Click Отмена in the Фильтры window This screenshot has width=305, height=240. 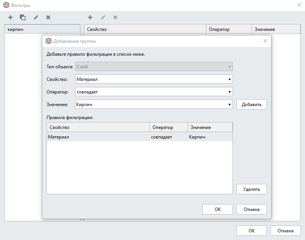[x=285, y=230]
